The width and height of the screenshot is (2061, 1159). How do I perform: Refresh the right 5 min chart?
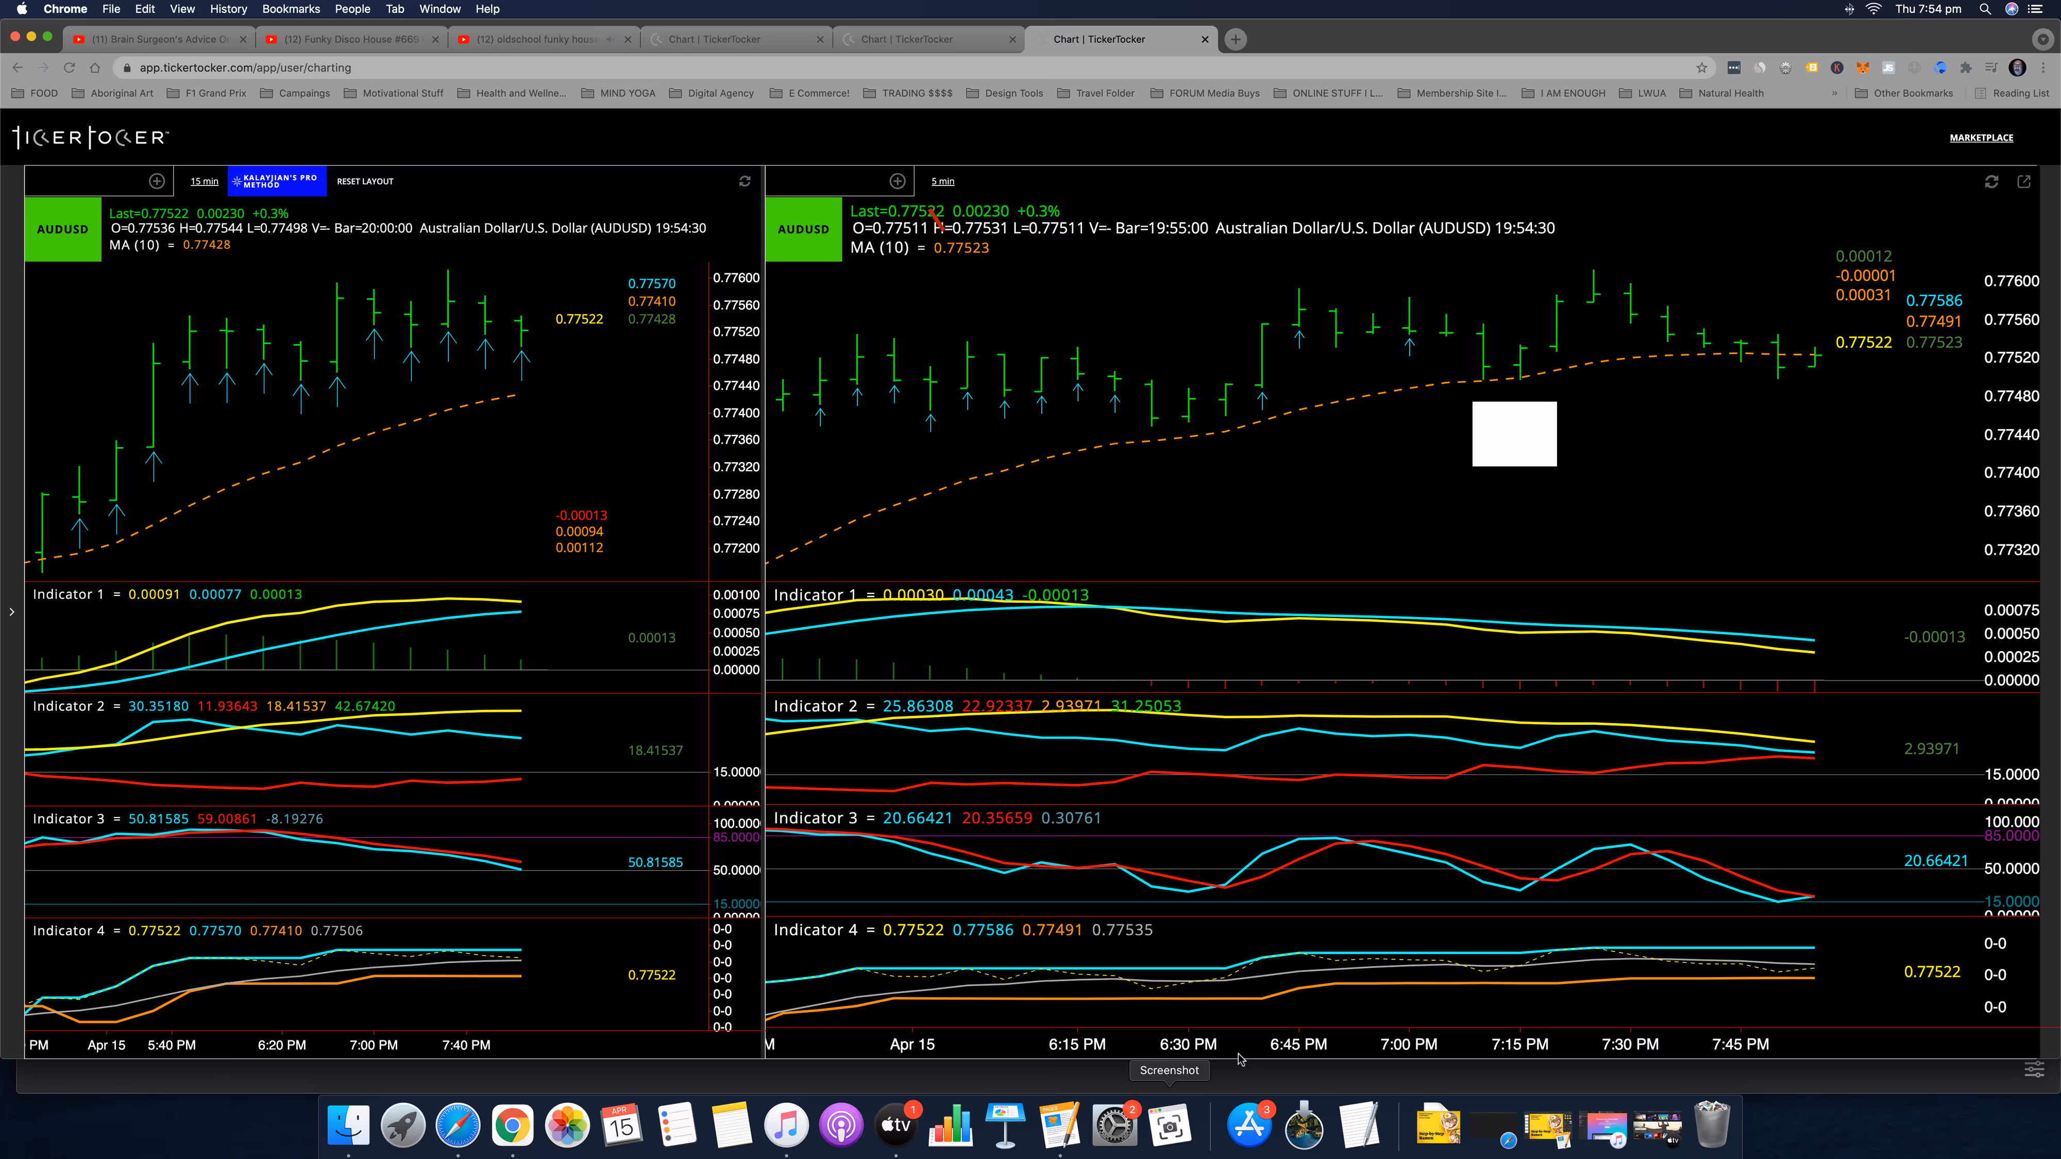coord(1991,181)
